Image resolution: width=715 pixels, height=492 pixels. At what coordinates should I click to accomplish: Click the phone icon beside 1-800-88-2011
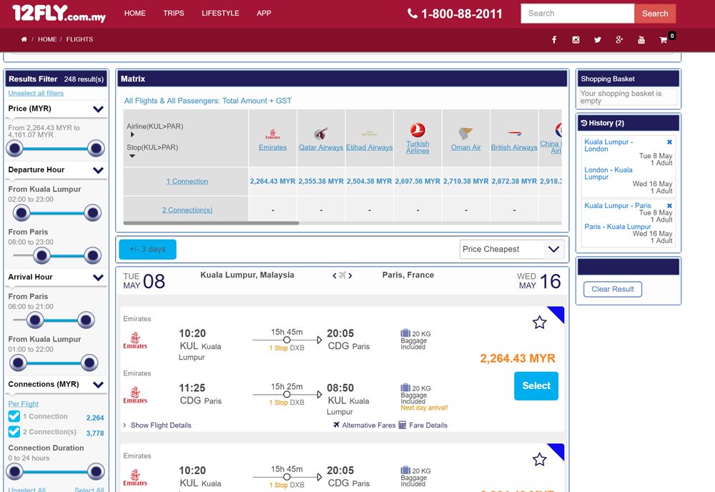tap(413, 14)
